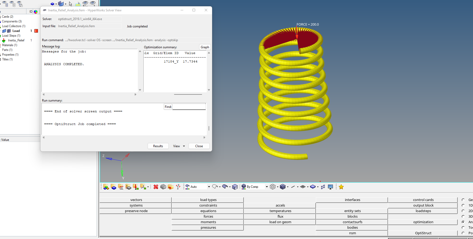473x239 pixels.
Task: Click the Inertia_Relief load step icon
Action: tap(4, 40)
